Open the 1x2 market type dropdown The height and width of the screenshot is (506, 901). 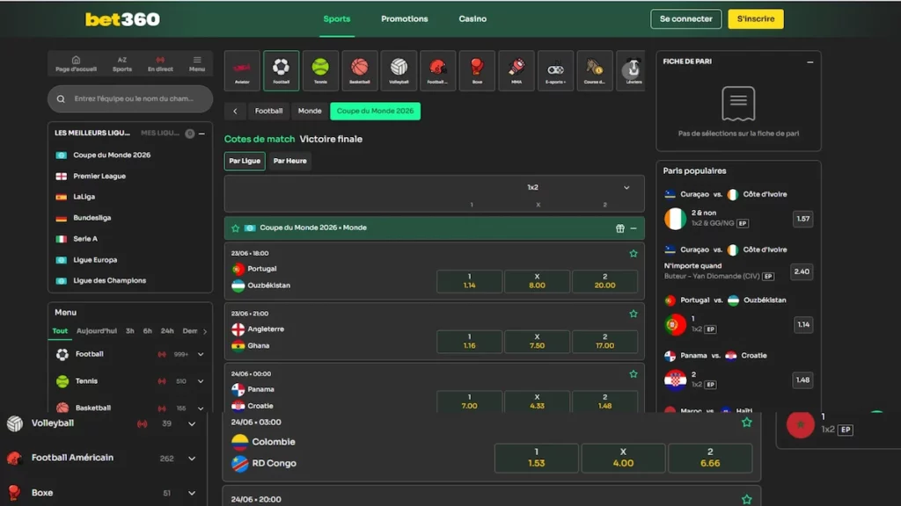click(x=626, y=188)
